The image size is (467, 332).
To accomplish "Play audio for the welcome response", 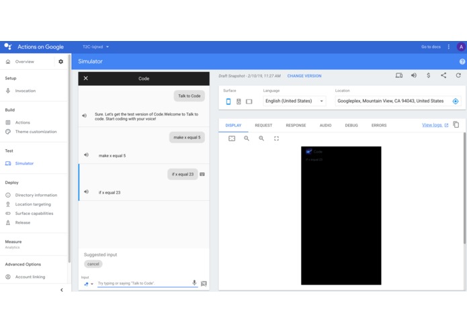I will click(85, 116).
